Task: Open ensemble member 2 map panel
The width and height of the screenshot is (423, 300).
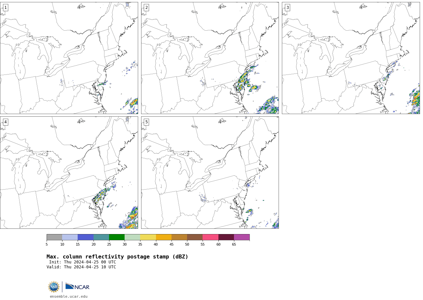Action: (x=210, y=58)
